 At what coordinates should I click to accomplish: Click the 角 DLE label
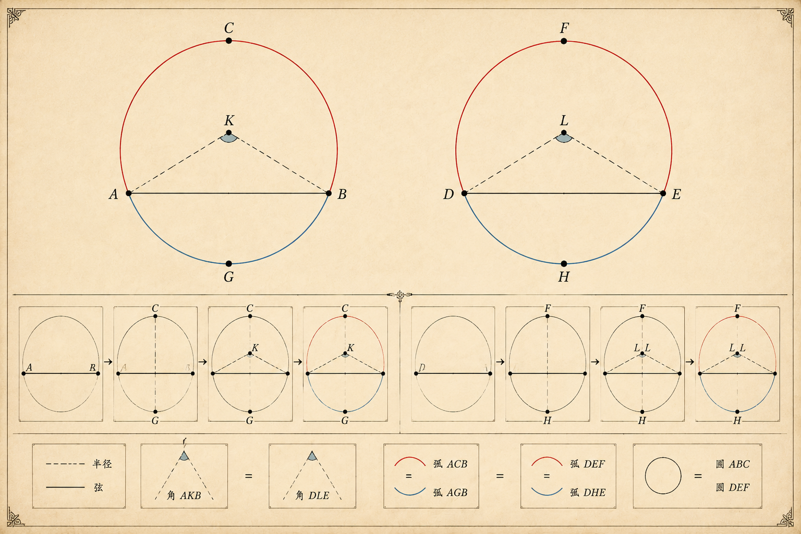312,495
